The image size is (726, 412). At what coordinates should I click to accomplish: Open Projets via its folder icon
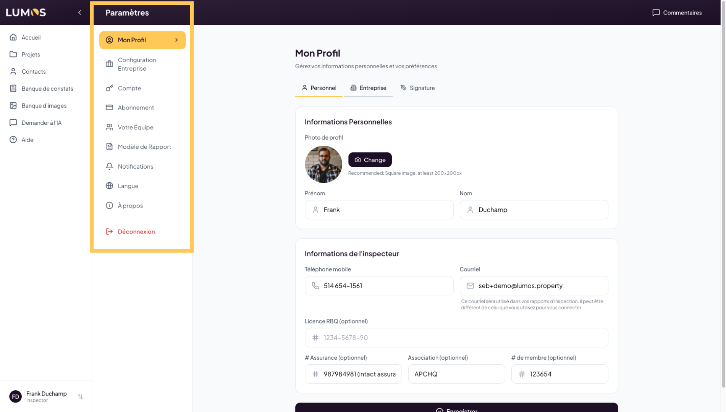coord(13,54)
